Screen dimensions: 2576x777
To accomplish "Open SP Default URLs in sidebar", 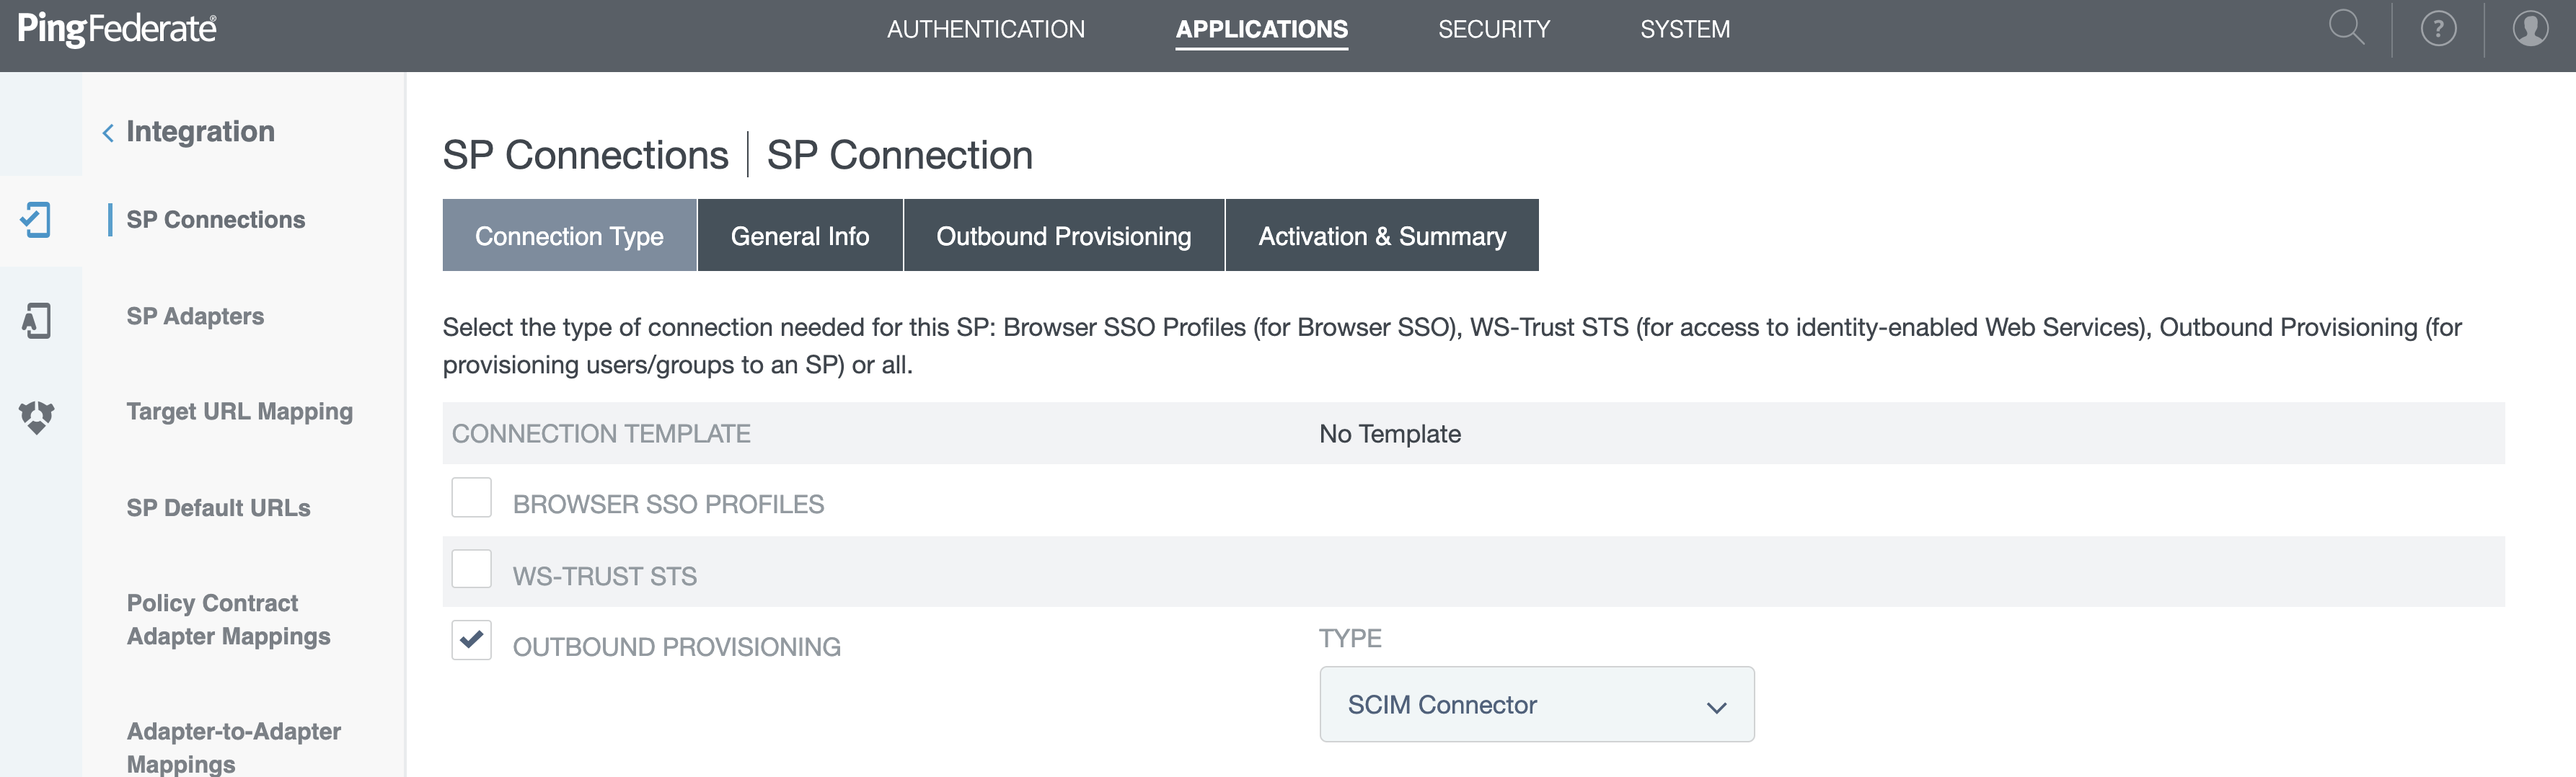I will [218, 508].
